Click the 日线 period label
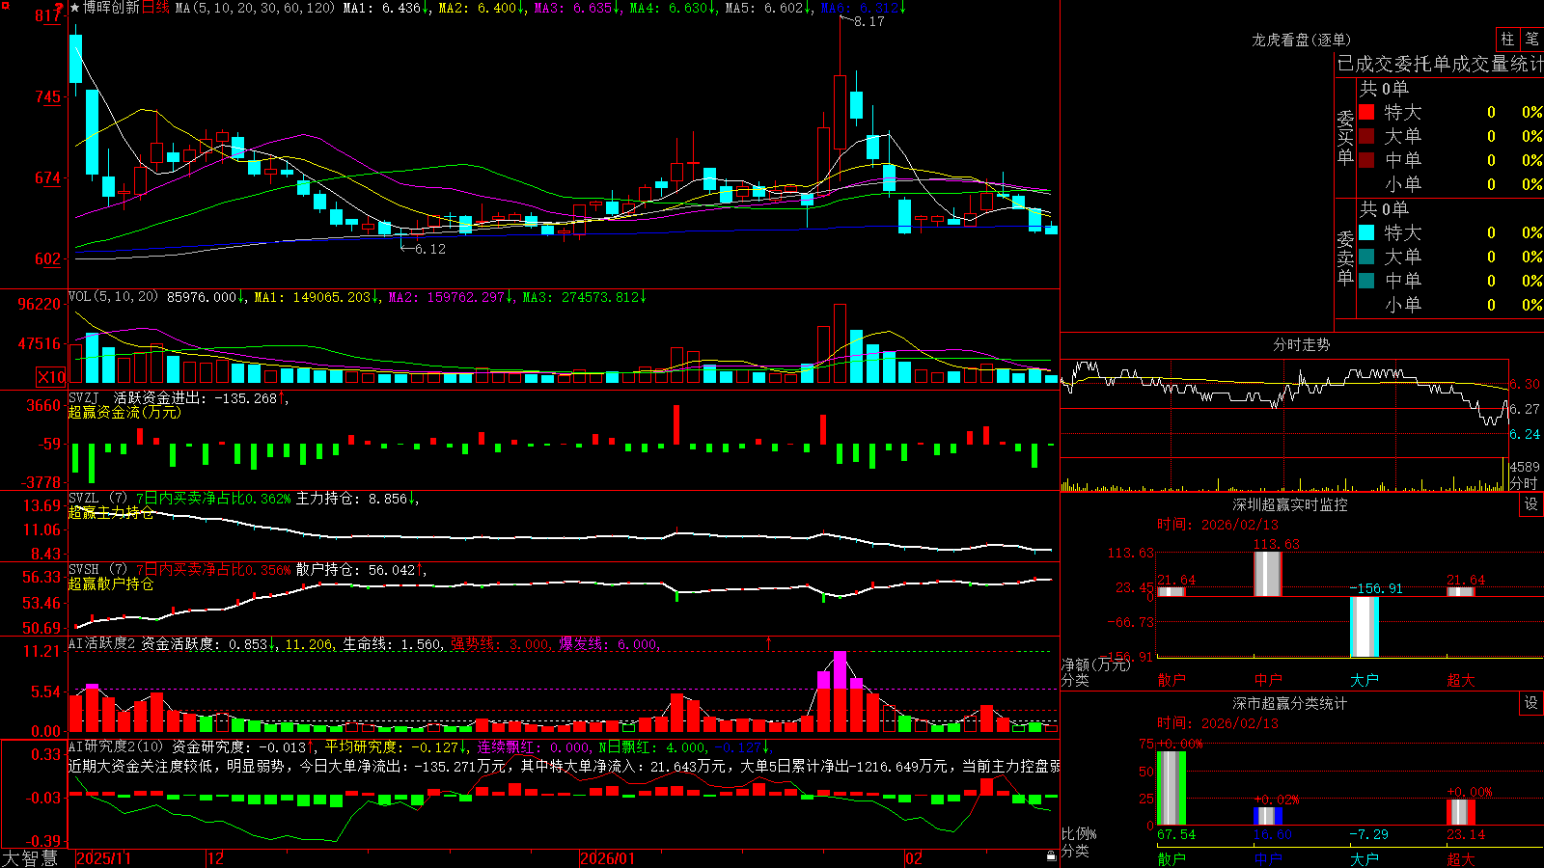This screenshot has width=1544, height=868. (155, 8)
